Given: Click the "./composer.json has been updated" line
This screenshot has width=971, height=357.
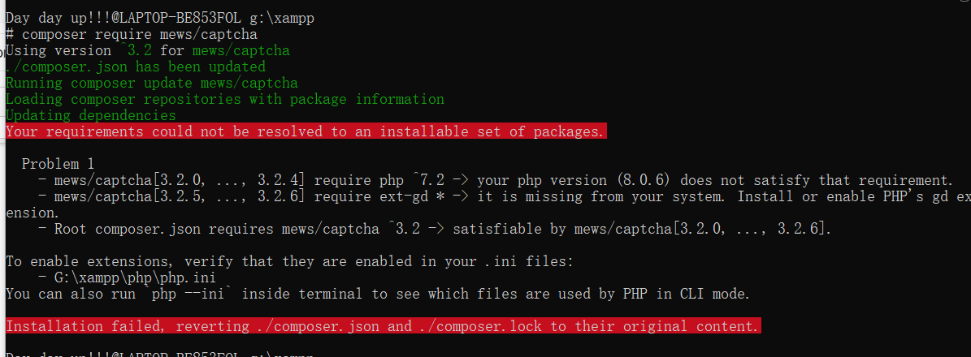Looking at the screenshot, I should (x=136, y=67).
